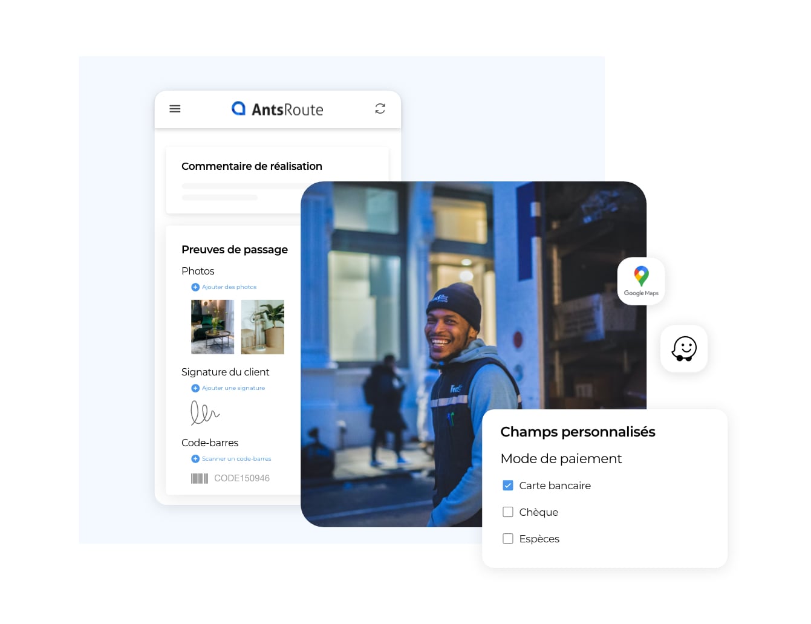Open the Google Maps app icon
Screen dimensions: 811x624
point(641,281)
